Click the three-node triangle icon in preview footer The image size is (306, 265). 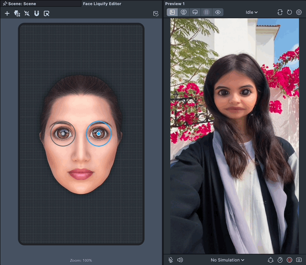(271, 260)
